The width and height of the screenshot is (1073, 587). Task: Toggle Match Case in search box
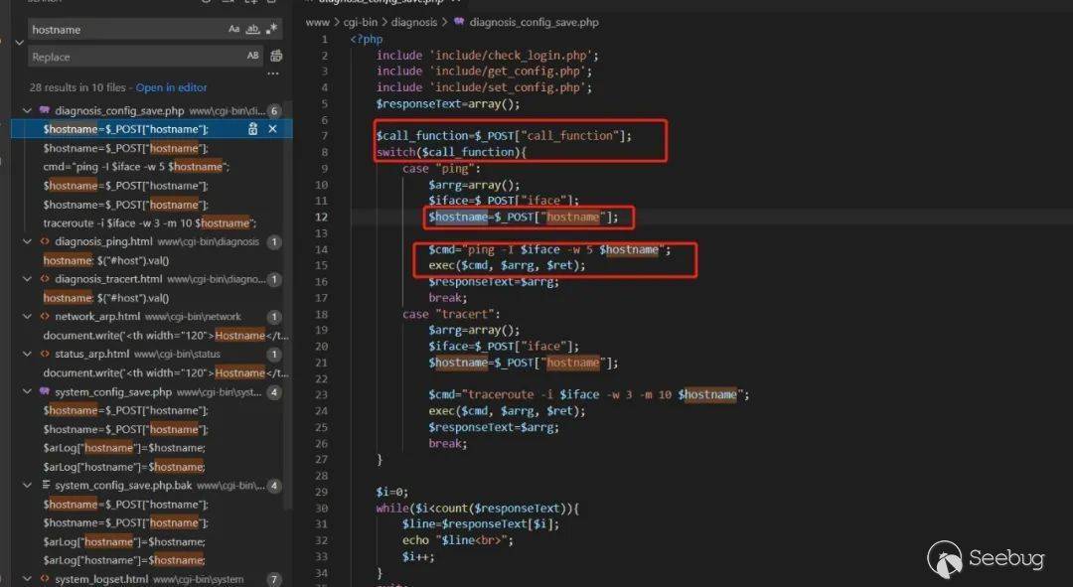click(x=234, y=30)
